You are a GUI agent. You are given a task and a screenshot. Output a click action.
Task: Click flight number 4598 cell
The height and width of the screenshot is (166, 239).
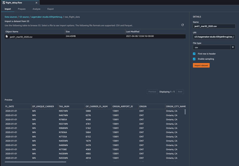coord(88,120)
